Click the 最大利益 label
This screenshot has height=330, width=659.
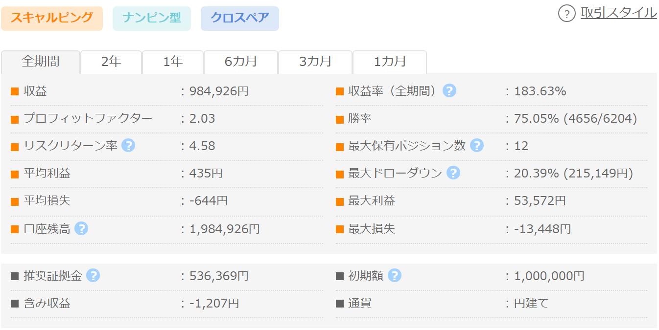tap(372, 201)
